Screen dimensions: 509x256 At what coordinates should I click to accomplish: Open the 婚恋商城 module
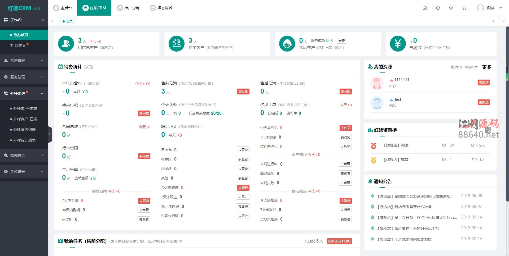pos(161,8)
